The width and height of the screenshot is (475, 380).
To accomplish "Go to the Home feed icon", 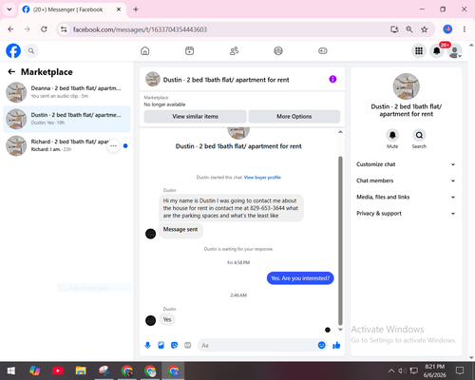I will [x=145, y=50].
